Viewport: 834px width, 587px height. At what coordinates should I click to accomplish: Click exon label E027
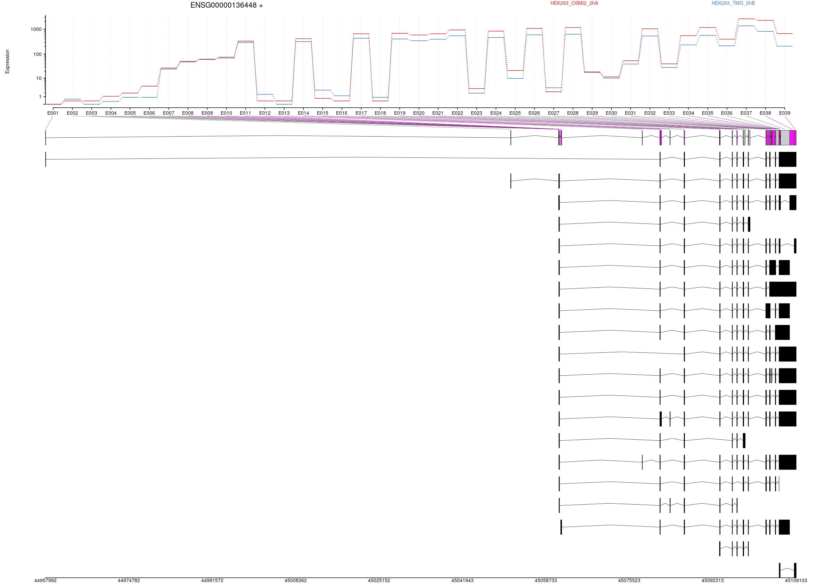point(554,113)
